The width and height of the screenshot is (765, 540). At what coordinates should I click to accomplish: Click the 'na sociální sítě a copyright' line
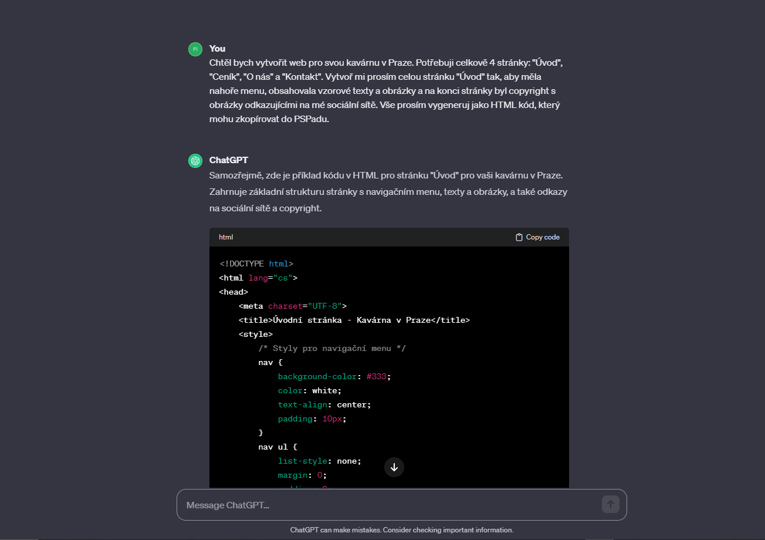pos(266,208)
